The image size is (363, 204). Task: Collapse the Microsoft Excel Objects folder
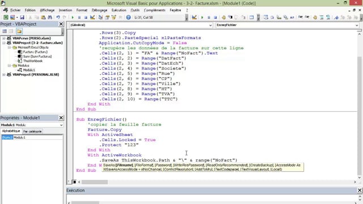coord(10,48)
